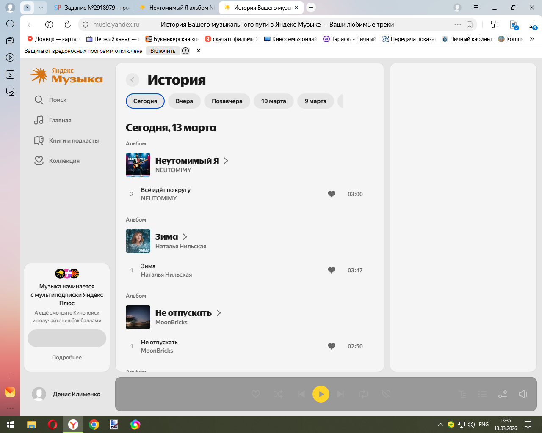Select the Позавчера history filter
The image size is (542, 433).
tap(227, 101)
